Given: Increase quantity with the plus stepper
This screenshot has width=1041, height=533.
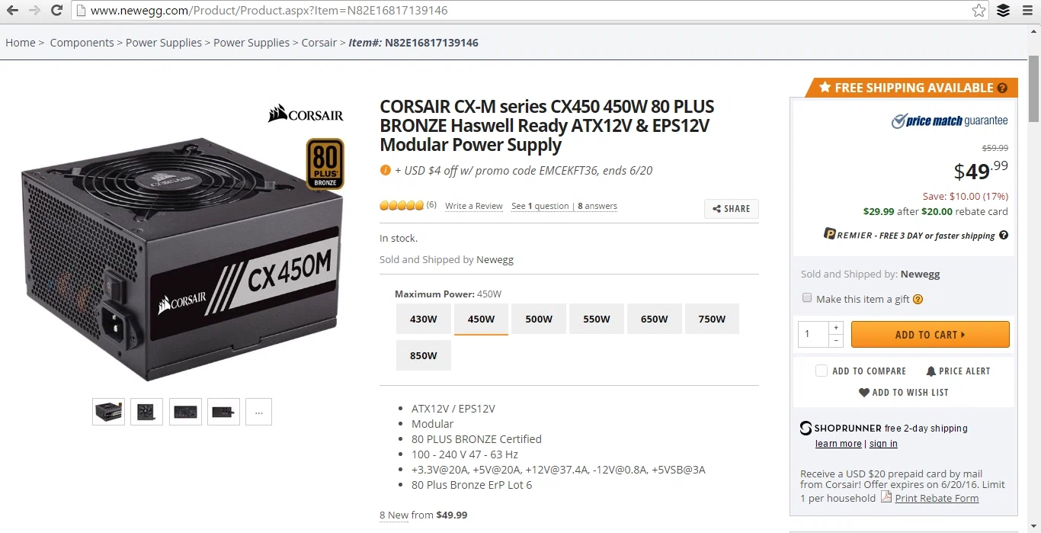Looking at the screenshot, I should point(836,327).
